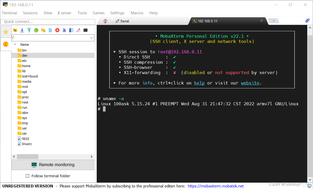Click the var folder icon
Screen dimensions: 313x189
20,133
